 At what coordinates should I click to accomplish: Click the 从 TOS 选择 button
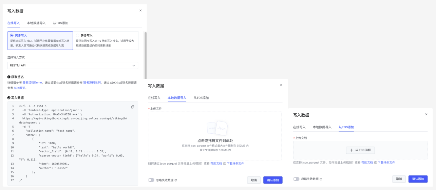pos(360,150)
